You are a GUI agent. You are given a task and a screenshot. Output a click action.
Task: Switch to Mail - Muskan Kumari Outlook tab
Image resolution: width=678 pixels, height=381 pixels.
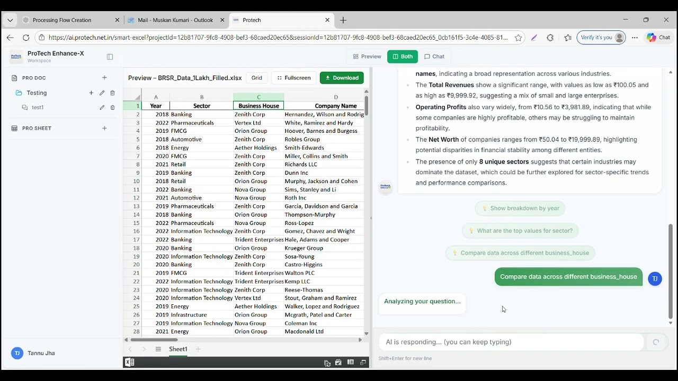pyautogui.click(x=175, y=20)
